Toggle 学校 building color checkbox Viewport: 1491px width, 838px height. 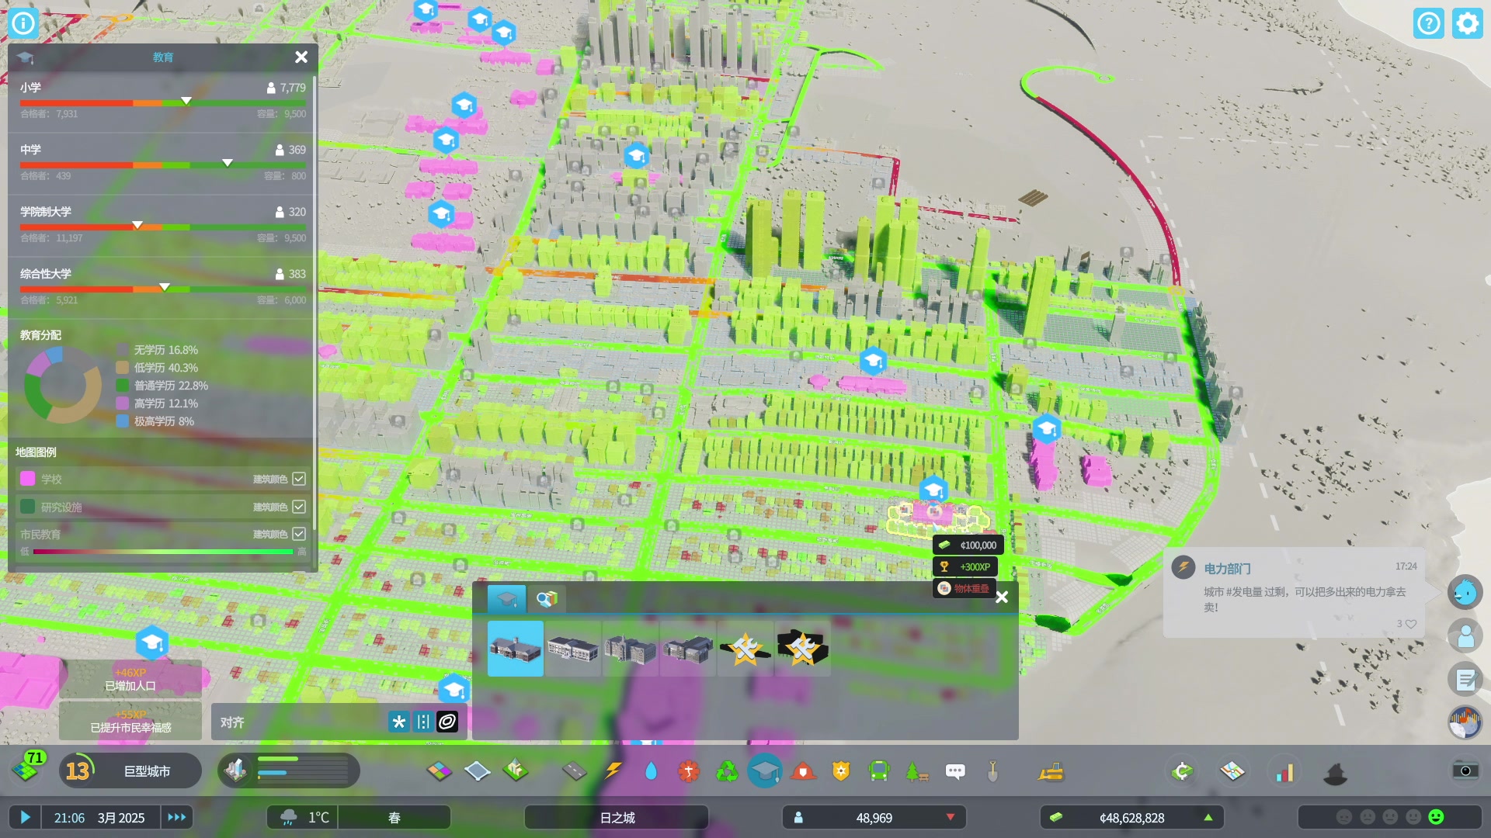(299, 479)
